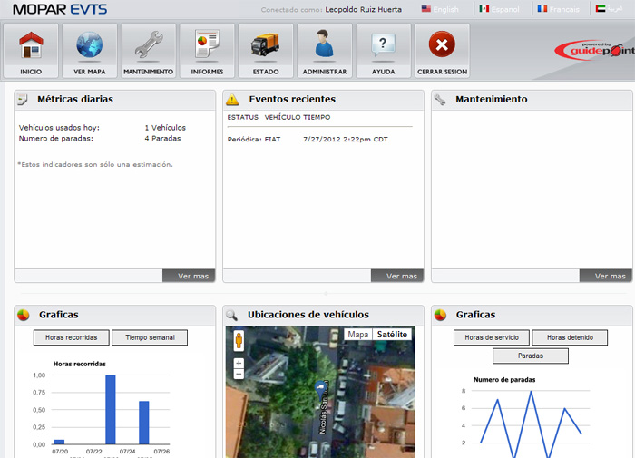
Task: Show the Tiempo semanal chart
Action: (x=150, y=337)
